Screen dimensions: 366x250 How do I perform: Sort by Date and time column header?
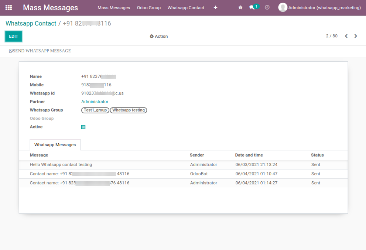point(249,155)
